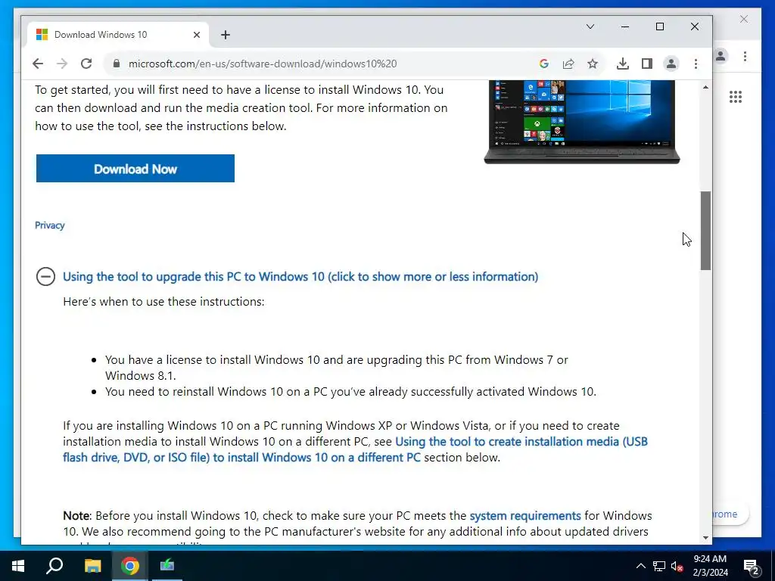The height and width of the screenshot is (581, 775).
Task: Open File Explorer from taskbar
Action: 92,566
